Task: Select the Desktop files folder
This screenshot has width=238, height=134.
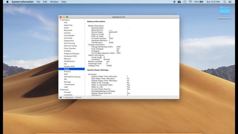Action: [224, 12]
